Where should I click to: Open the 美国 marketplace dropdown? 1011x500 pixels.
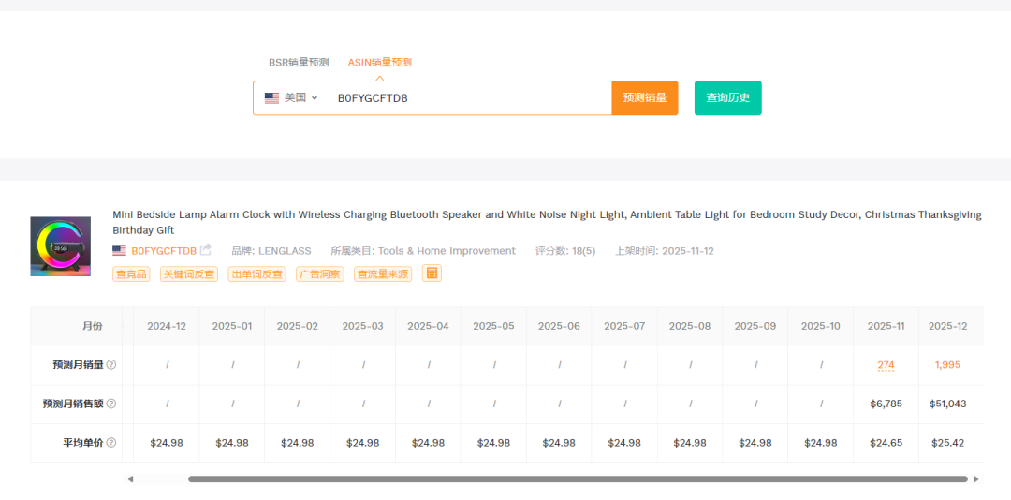[292, 98]
